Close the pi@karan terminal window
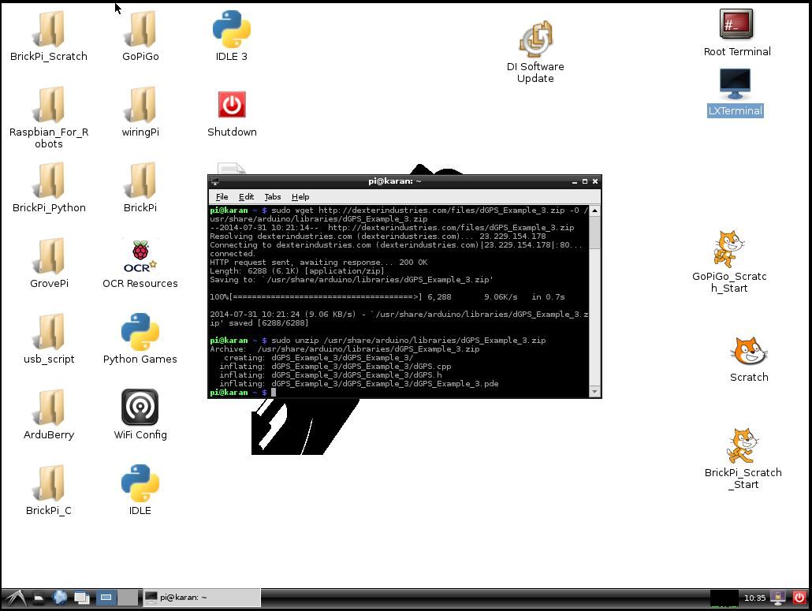 click(595, 182)
